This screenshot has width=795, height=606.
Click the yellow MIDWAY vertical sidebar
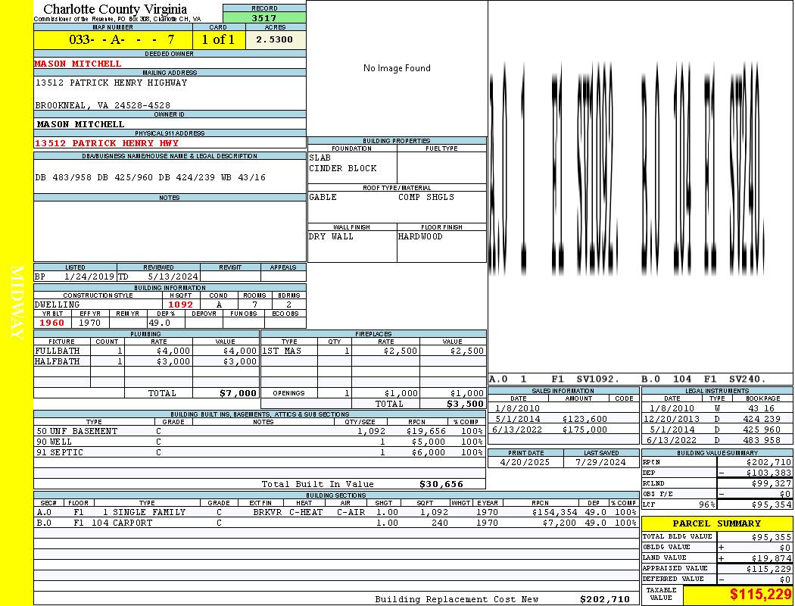17,303
